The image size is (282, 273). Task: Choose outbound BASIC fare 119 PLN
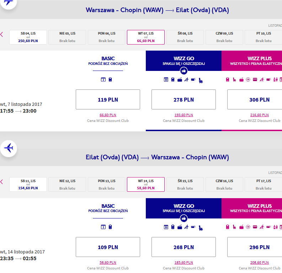108,99
